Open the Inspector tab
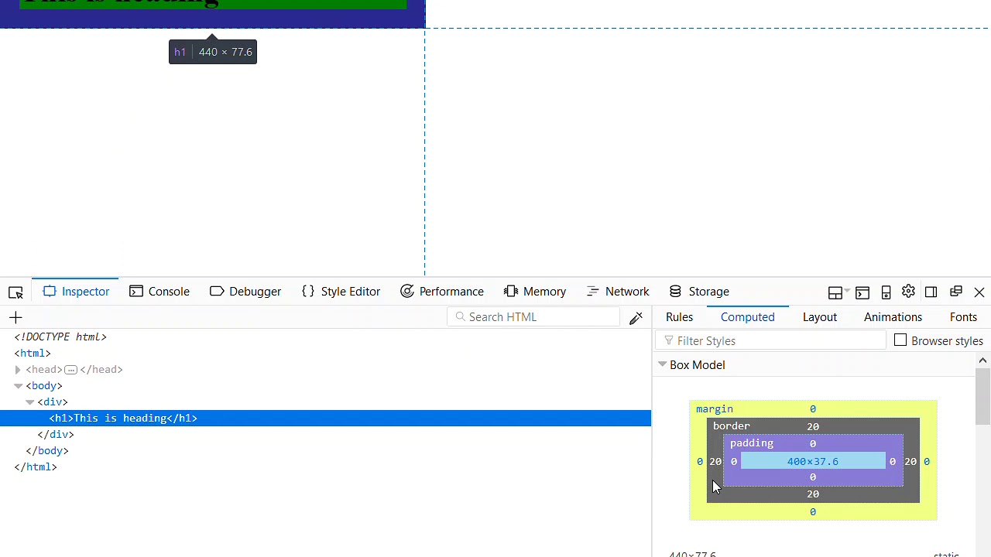The image size is (991, 557). [77, 292]
